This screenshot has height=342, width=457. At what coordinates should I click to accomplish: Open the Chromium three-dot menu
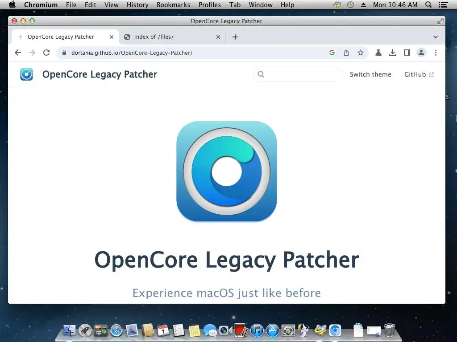[x=436, y=53]
